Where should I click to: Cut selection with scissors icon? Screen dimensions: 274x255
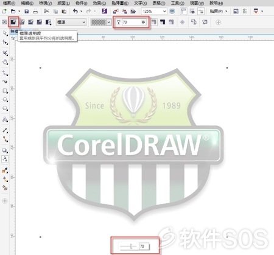click(x=46, y=11)
